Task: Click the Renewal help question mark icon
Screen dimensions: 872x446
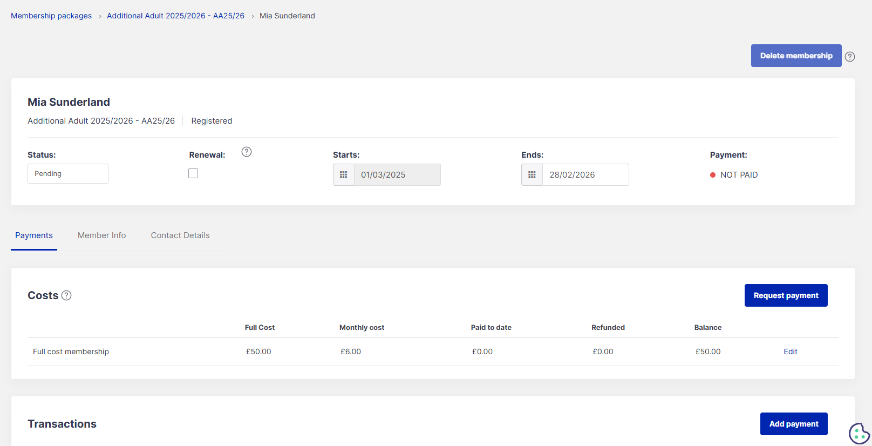Action: pyautogui.click(x=247, y=152)
